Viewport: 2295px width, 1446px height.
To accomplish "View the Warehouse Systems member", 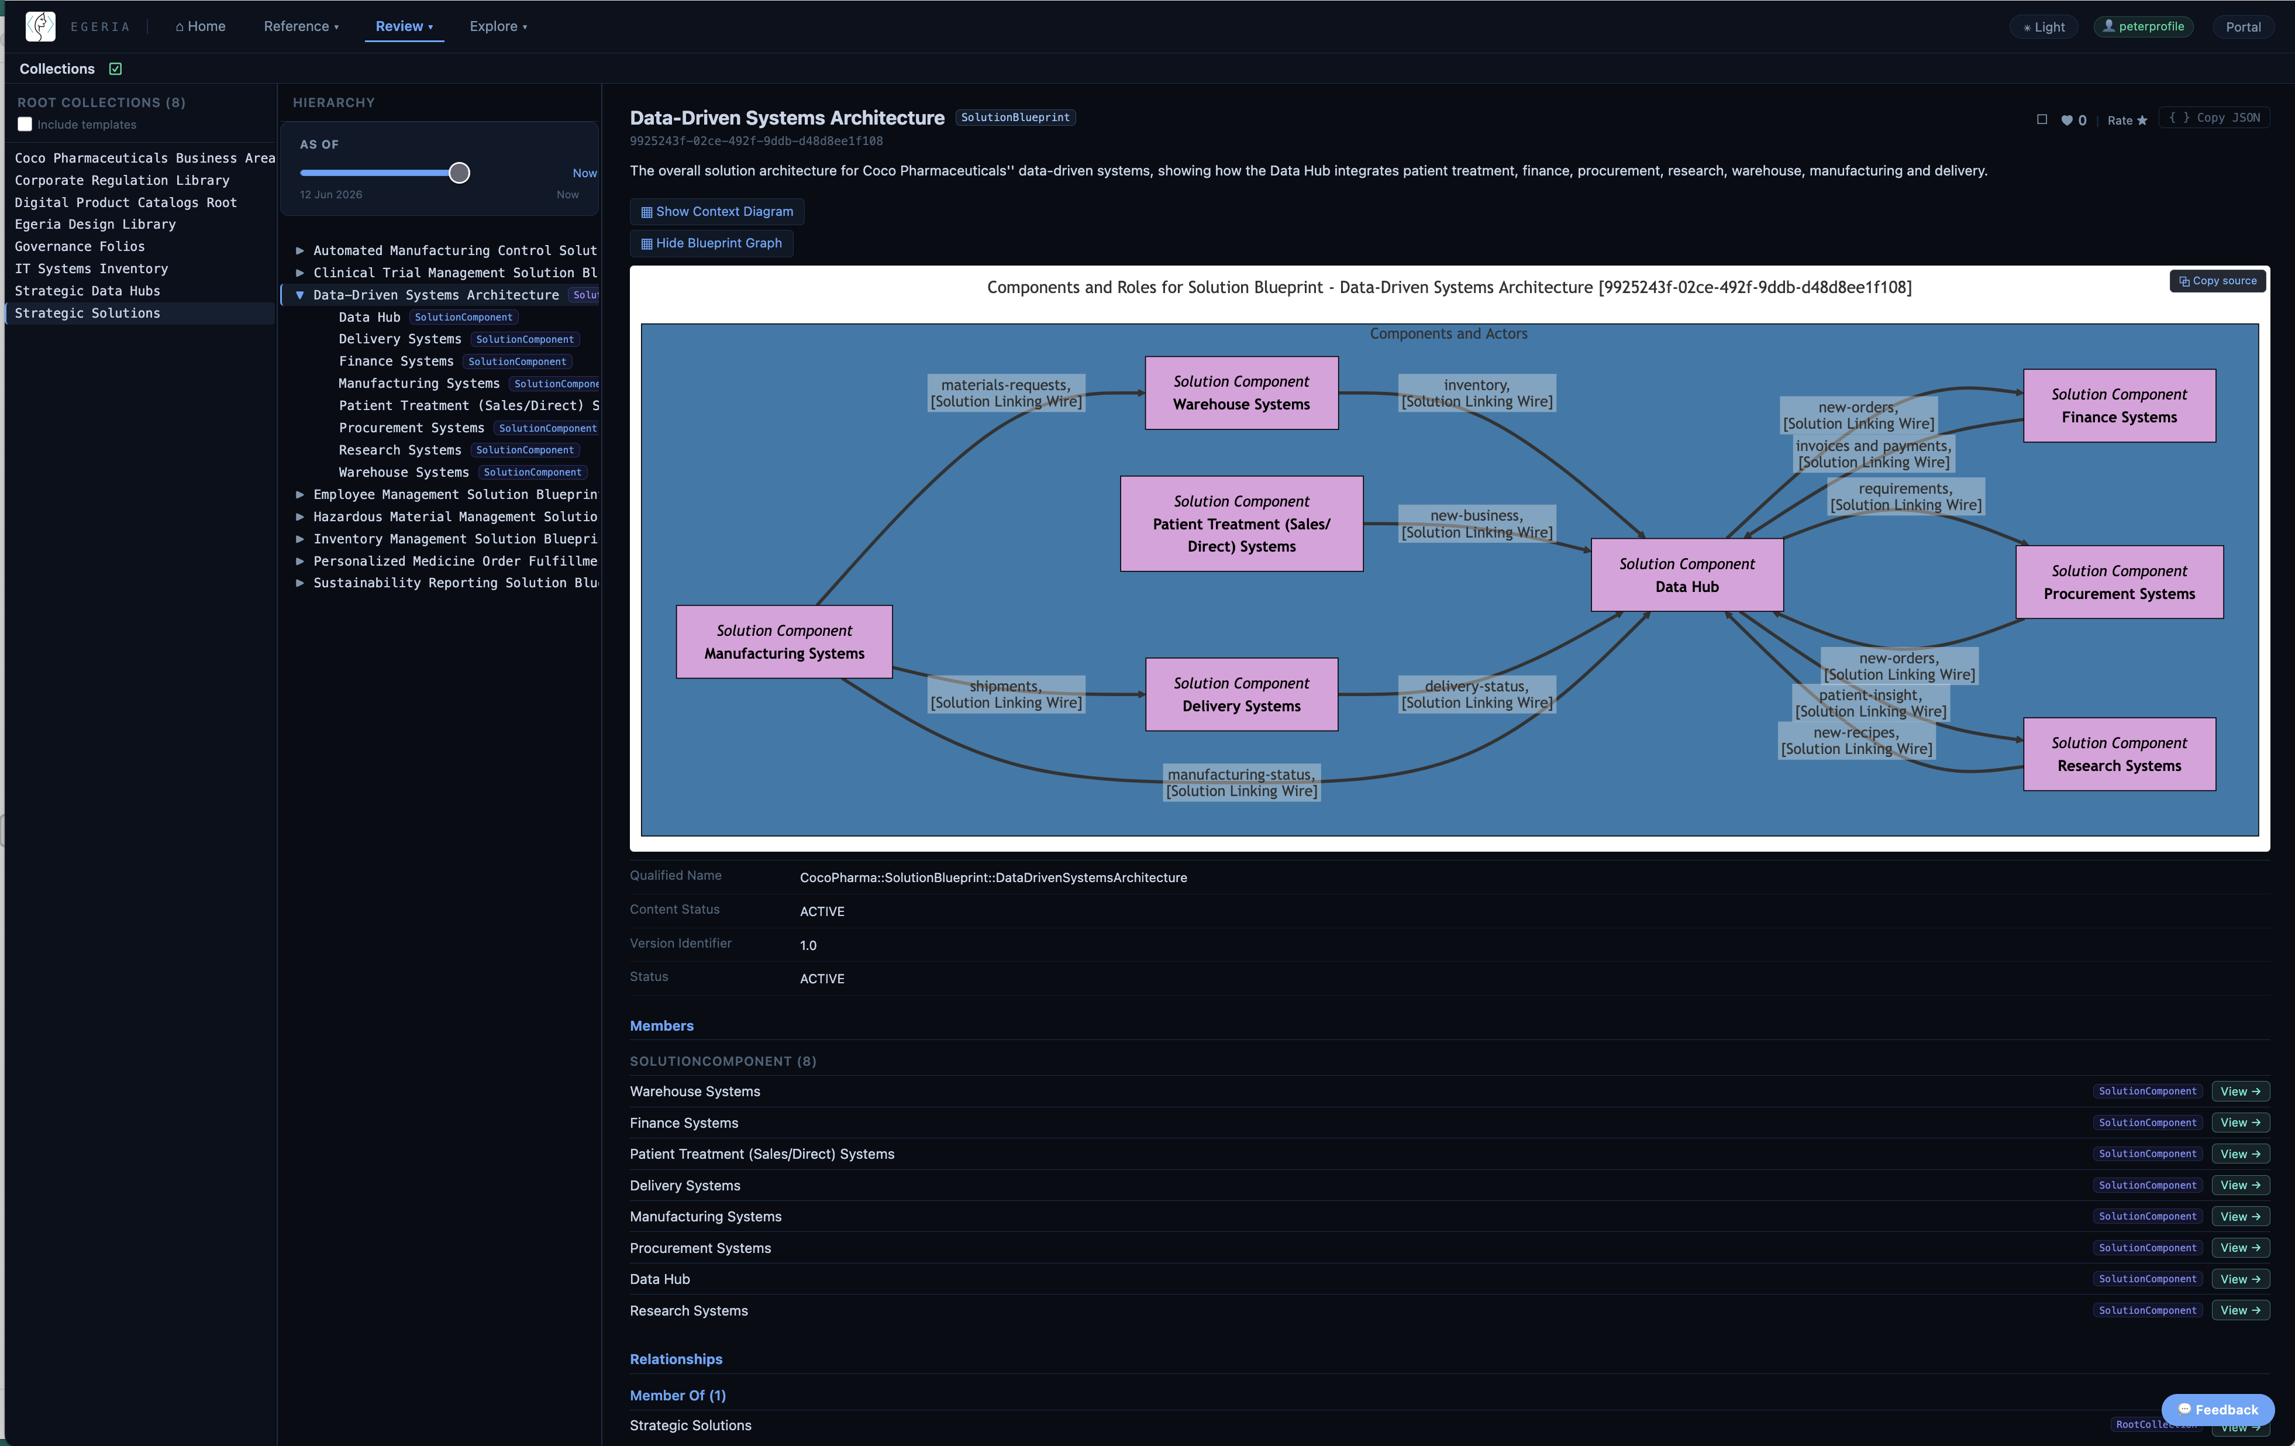I will tap(2239, 1092).
